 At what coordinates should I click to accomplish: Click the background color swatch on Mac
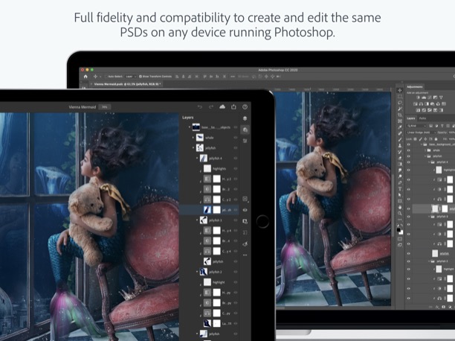tap(401, 232)
